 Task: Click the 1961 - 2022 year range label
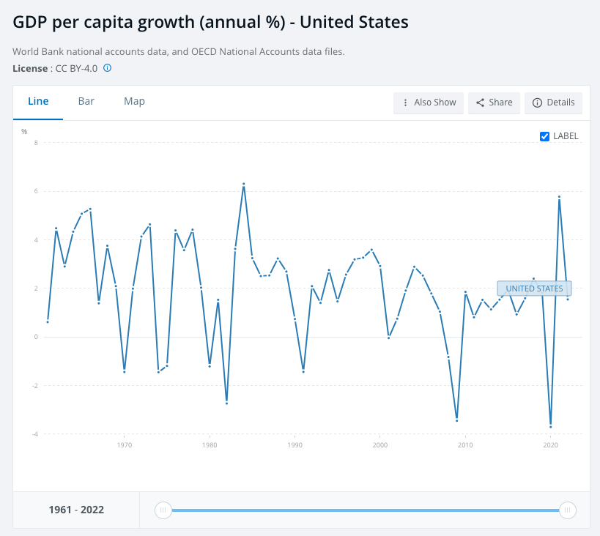click(76, 510)
